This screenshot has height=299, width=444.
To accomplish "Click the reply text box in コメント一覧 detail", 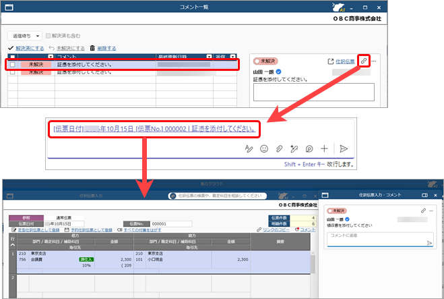I will pos(314,92).
